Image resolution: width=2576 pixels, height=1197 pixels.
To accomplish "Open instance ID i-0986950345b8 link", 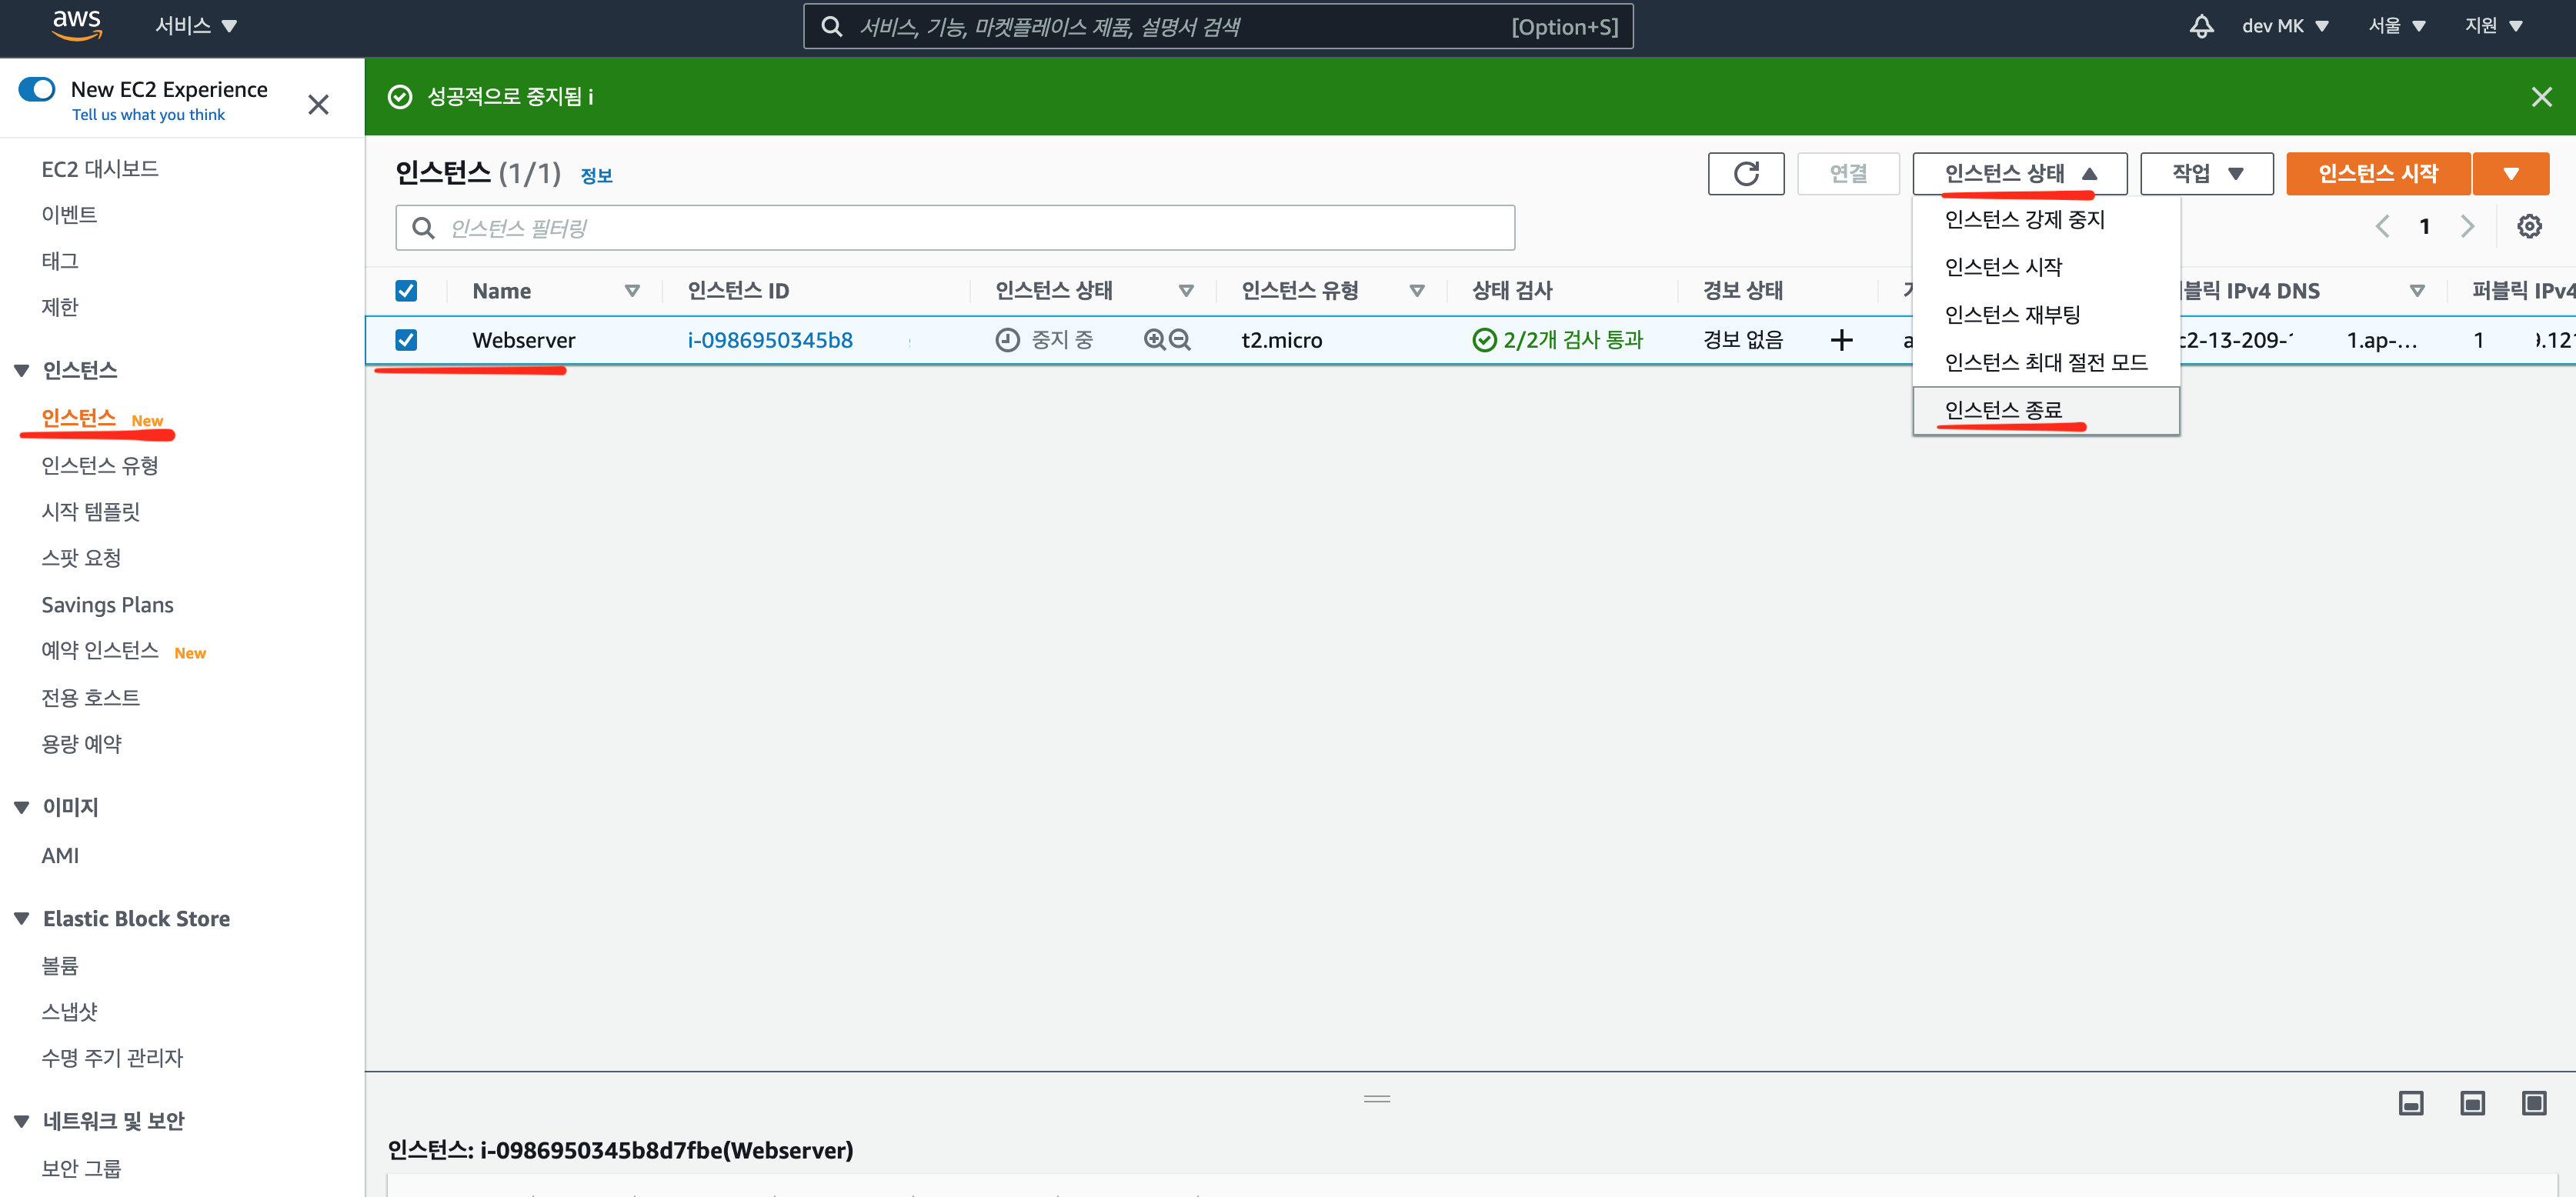I will click(769, 340).
